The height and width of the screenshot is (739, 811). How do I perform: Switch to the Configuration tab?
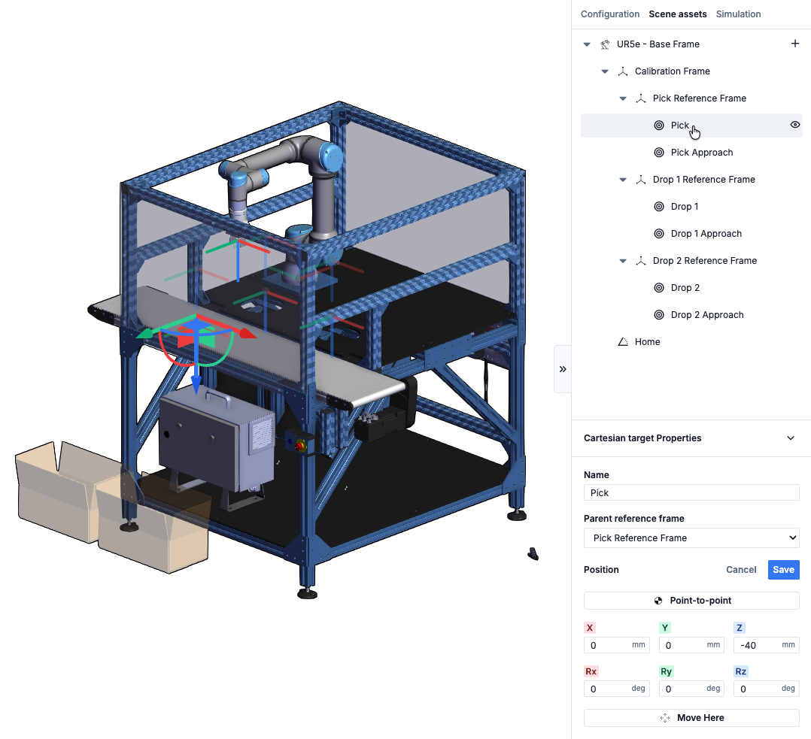coord(610,14)
